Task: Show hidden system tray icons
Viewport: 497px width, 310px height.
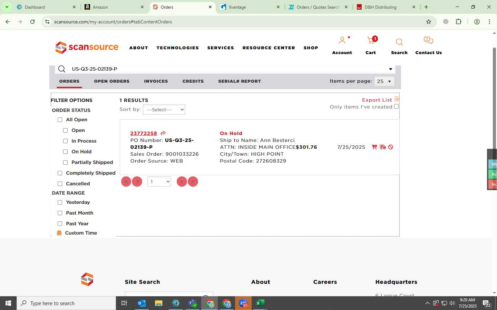Action: [x=427, y=303]
